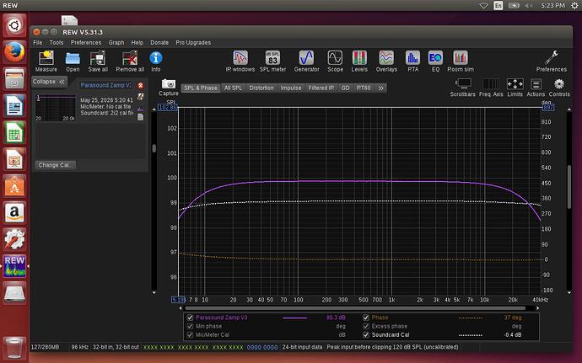Show more graph tabs via double chevron
Image resolution: width=582 pixels, height=363 pixels.
click(380, 88)
